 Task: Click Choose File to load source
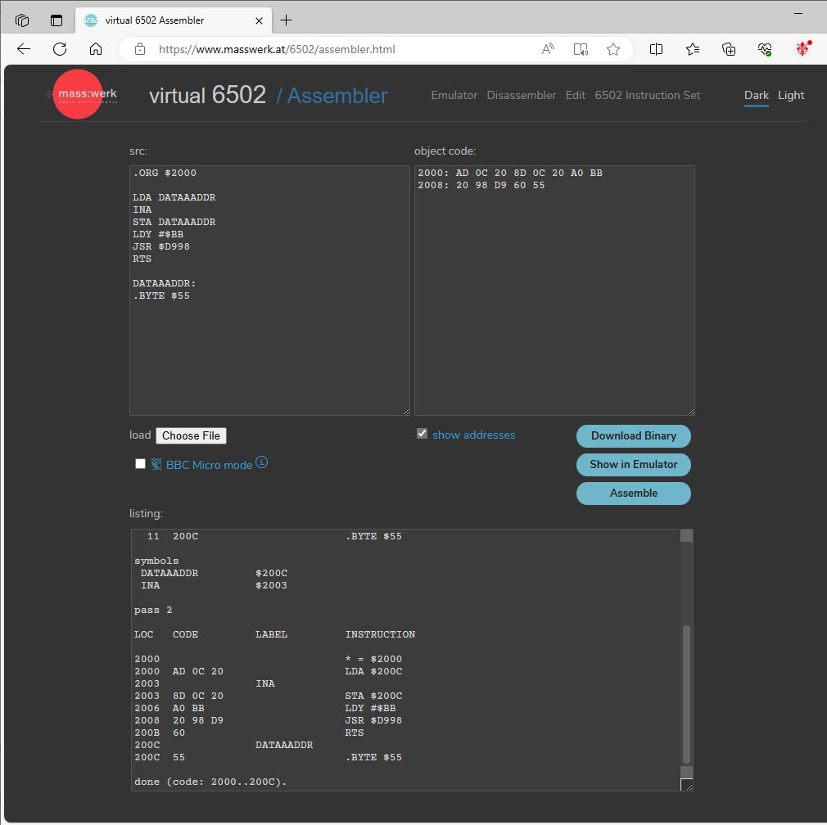(191, 436)
